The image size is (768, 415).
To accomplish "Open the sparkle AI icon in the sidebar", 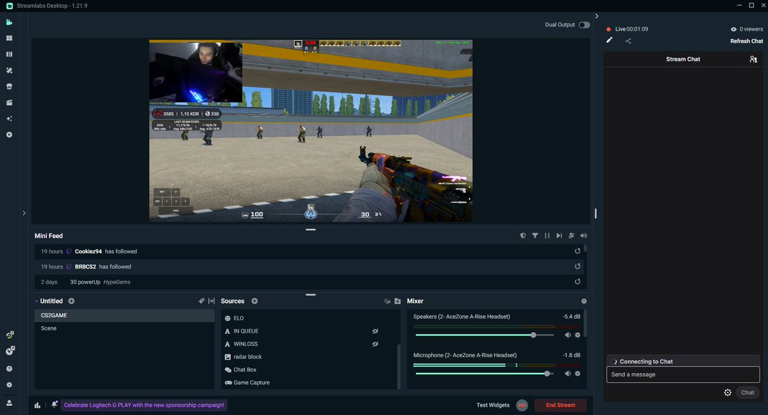I will coord(9,119).
